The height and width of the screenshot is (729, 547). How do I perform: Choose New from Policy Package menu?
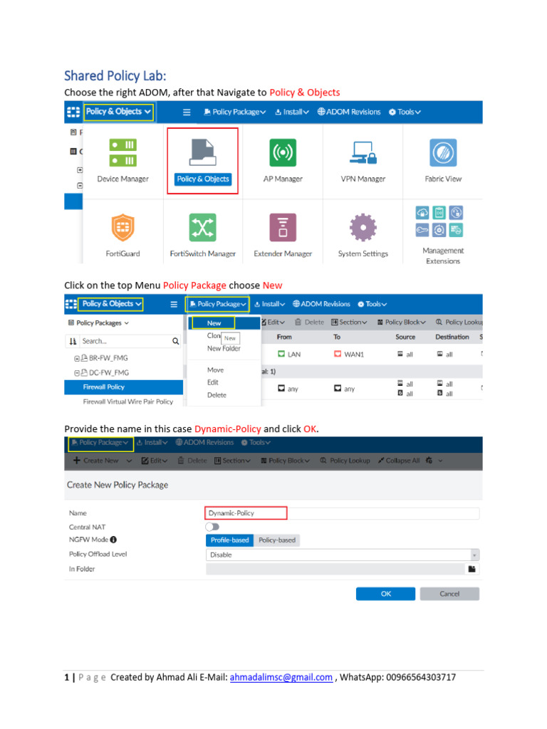(214, 323)
